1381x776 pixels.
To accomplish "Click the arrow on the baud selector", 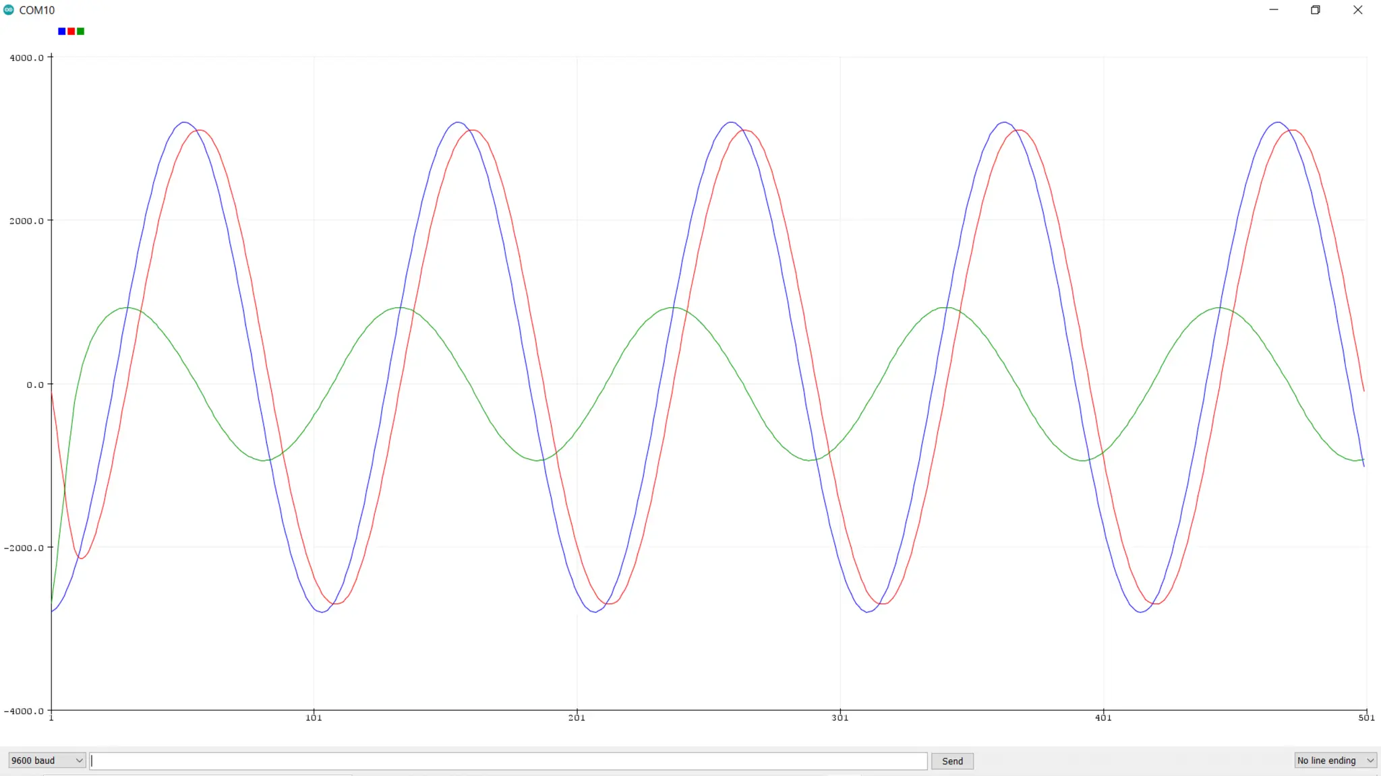I will point(79,761).
